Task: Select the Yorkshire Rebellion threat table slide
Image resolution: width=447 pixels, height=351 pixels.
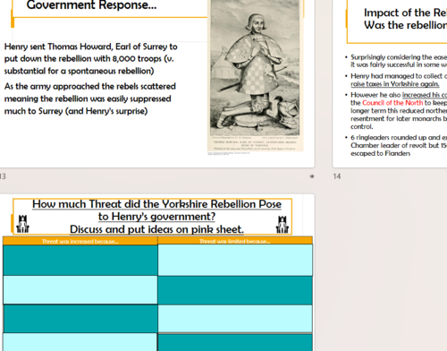Action: point(157,272)
